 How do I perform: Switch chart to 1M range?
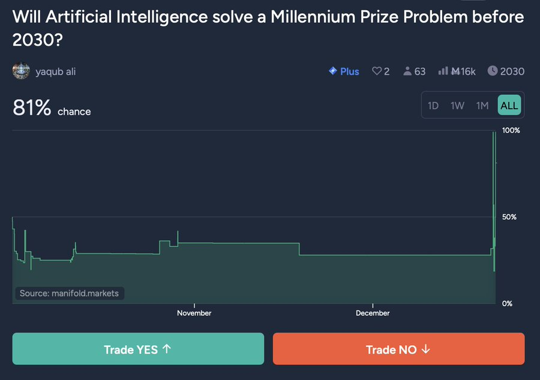point(482,106)
